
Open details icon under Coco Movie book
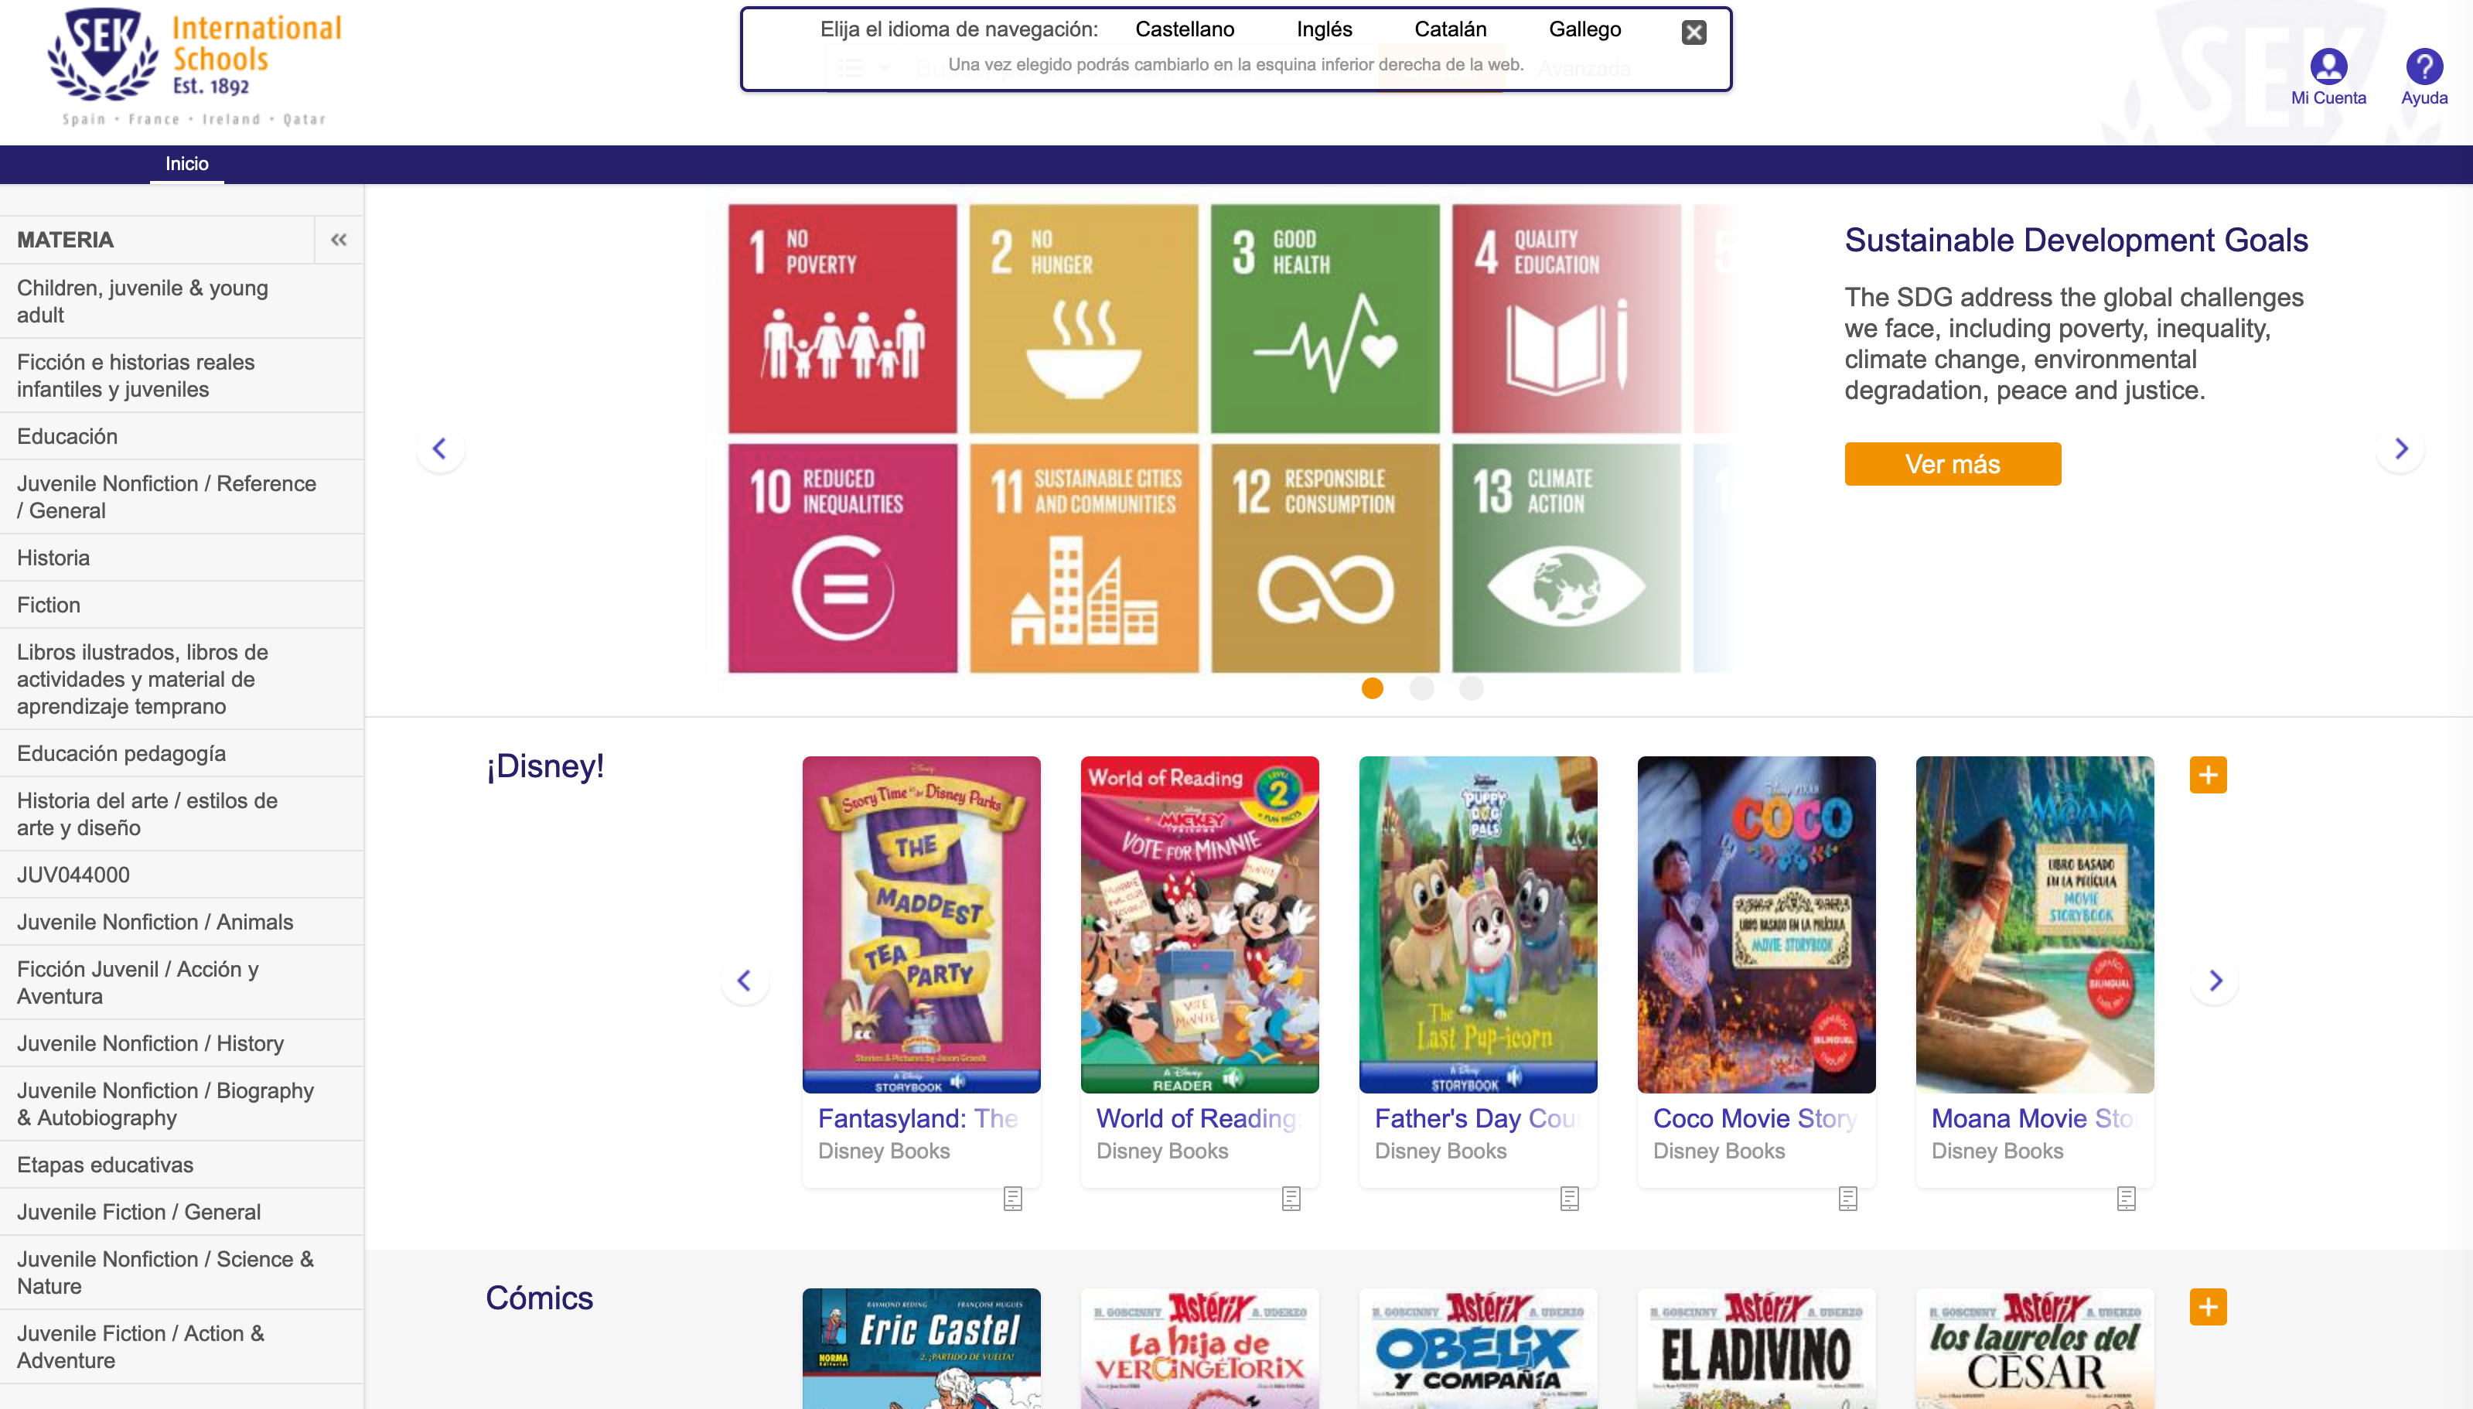pyautogui.click(x=1848, y=1198)
